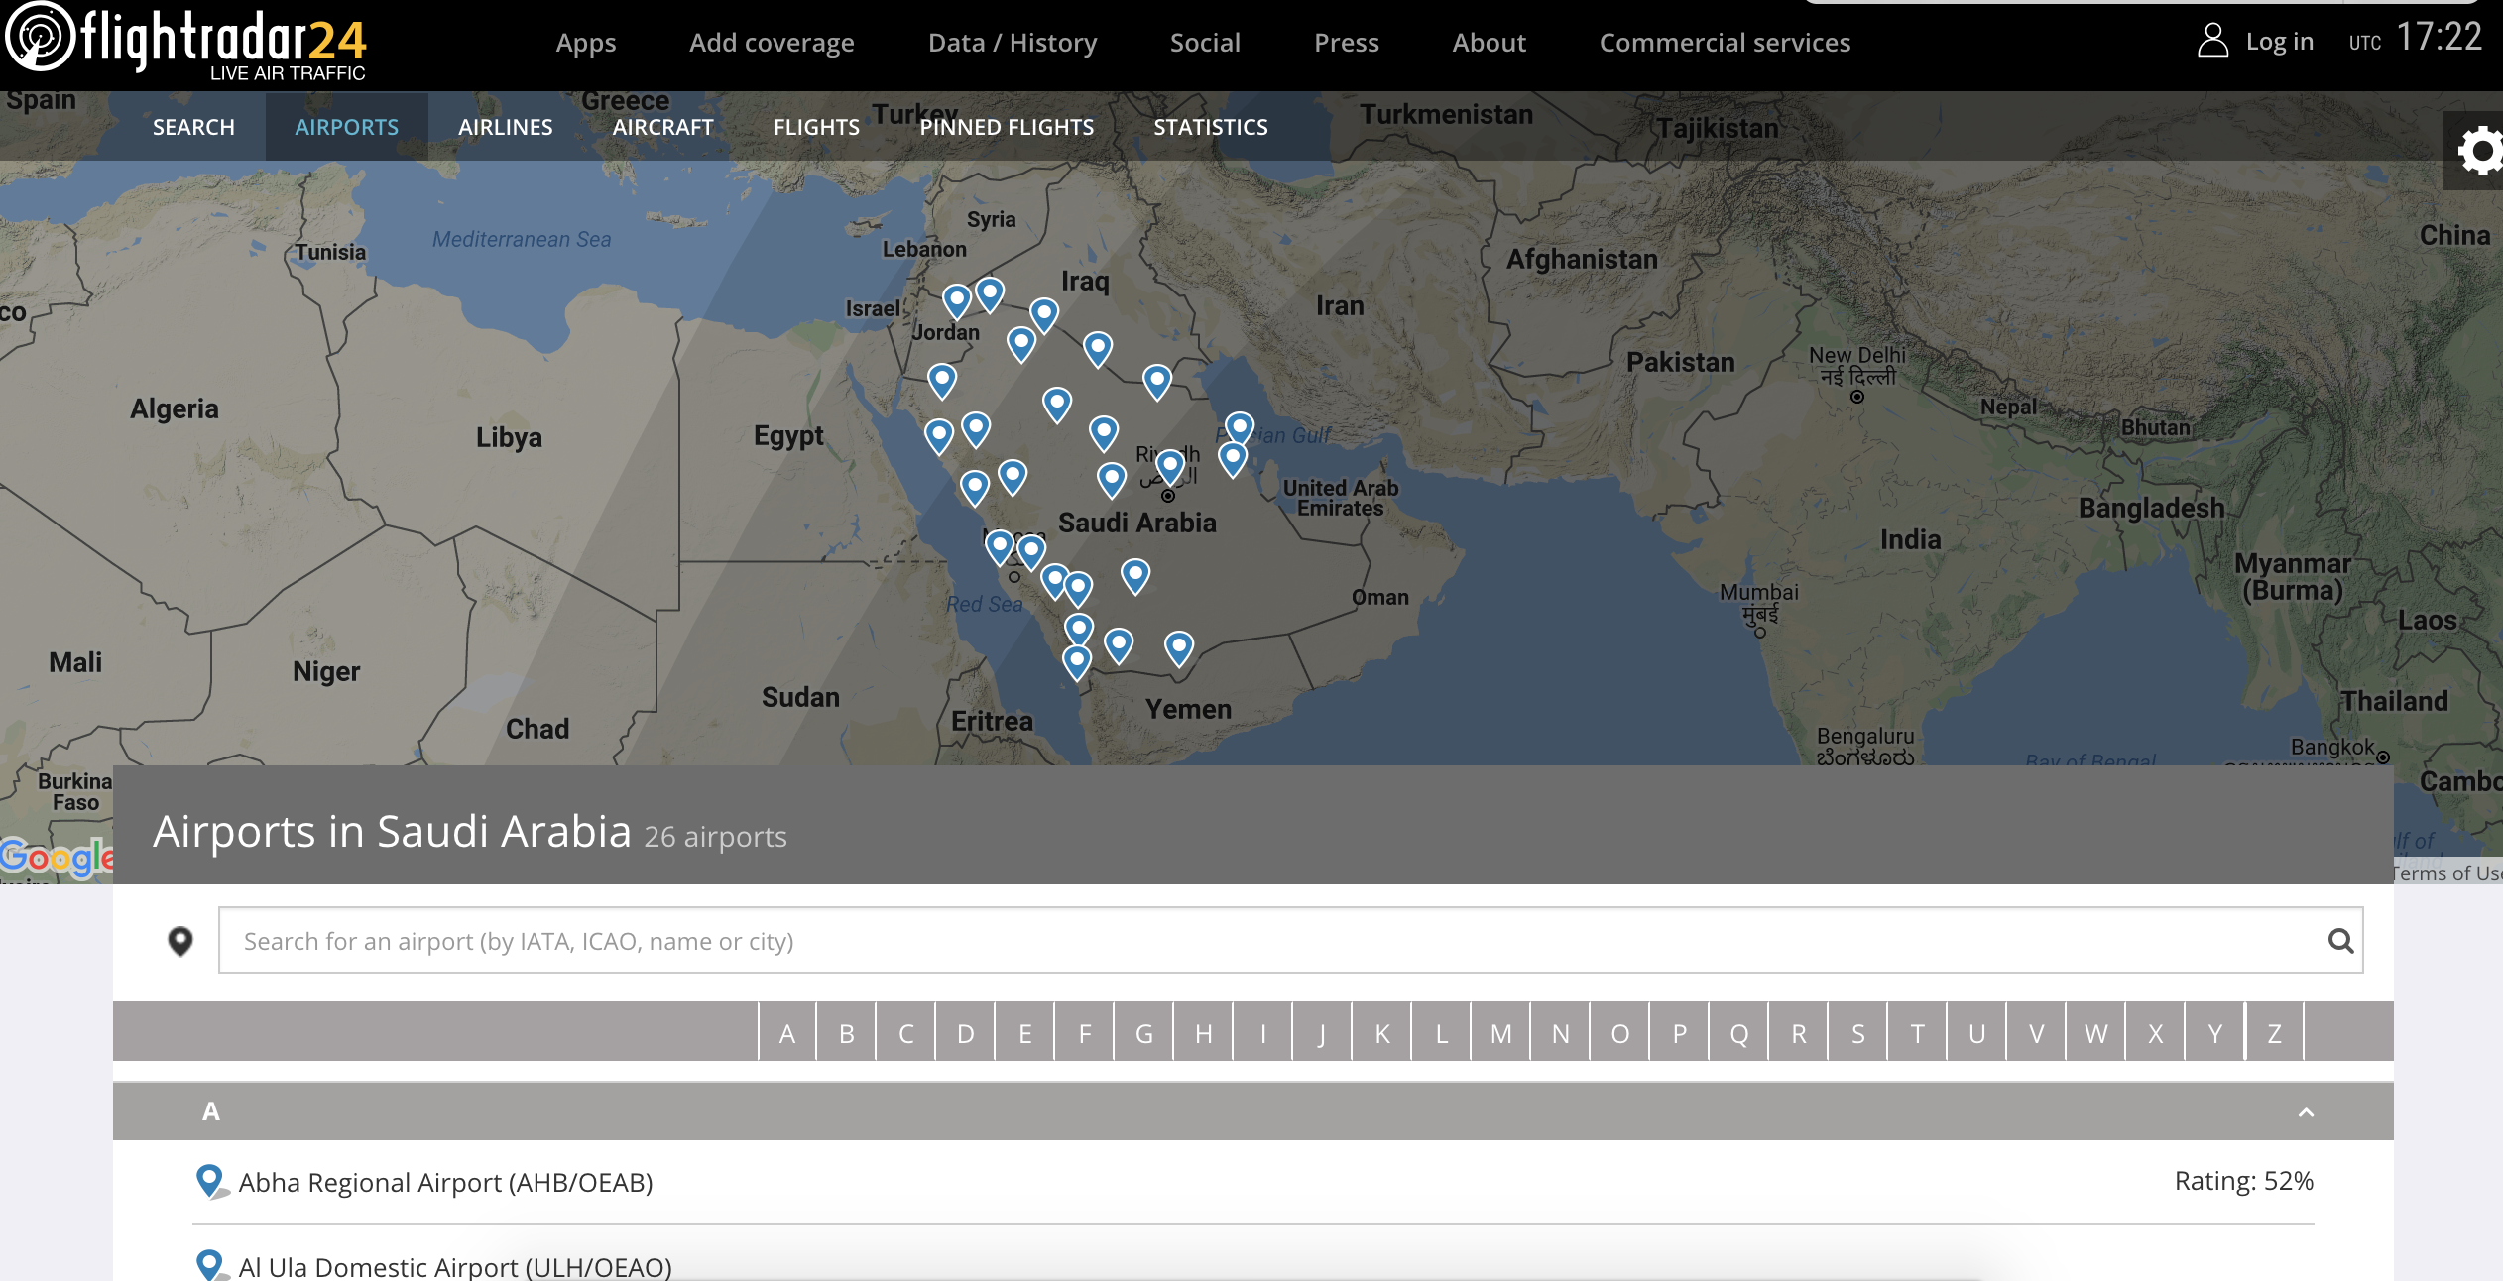Open the Data / History menu
The height and width of the screenshot is (1281, 2503).
pos(1012,43)
